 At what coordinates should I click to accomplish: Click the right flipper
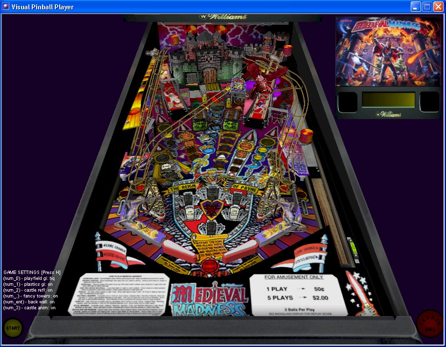(x=241, y=251)
